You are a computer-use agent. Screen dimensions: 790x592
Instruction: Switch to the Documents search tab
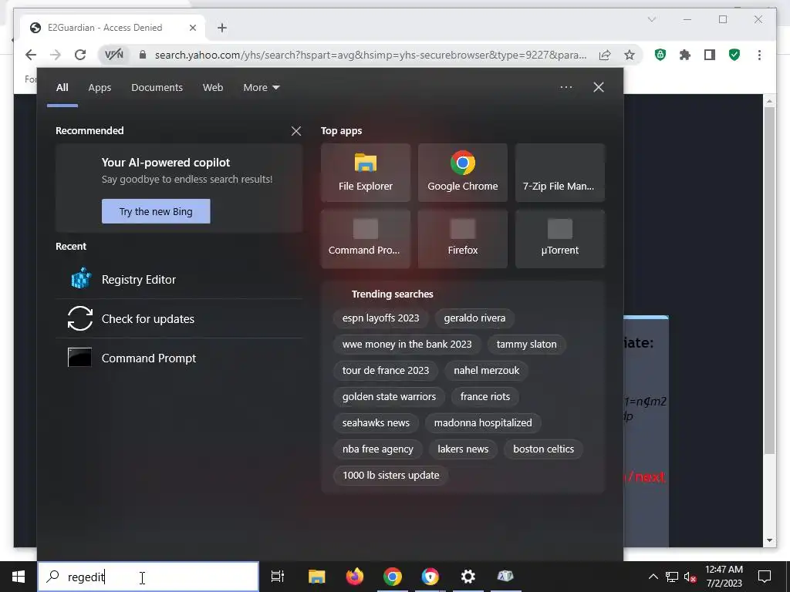pos(157,88)
